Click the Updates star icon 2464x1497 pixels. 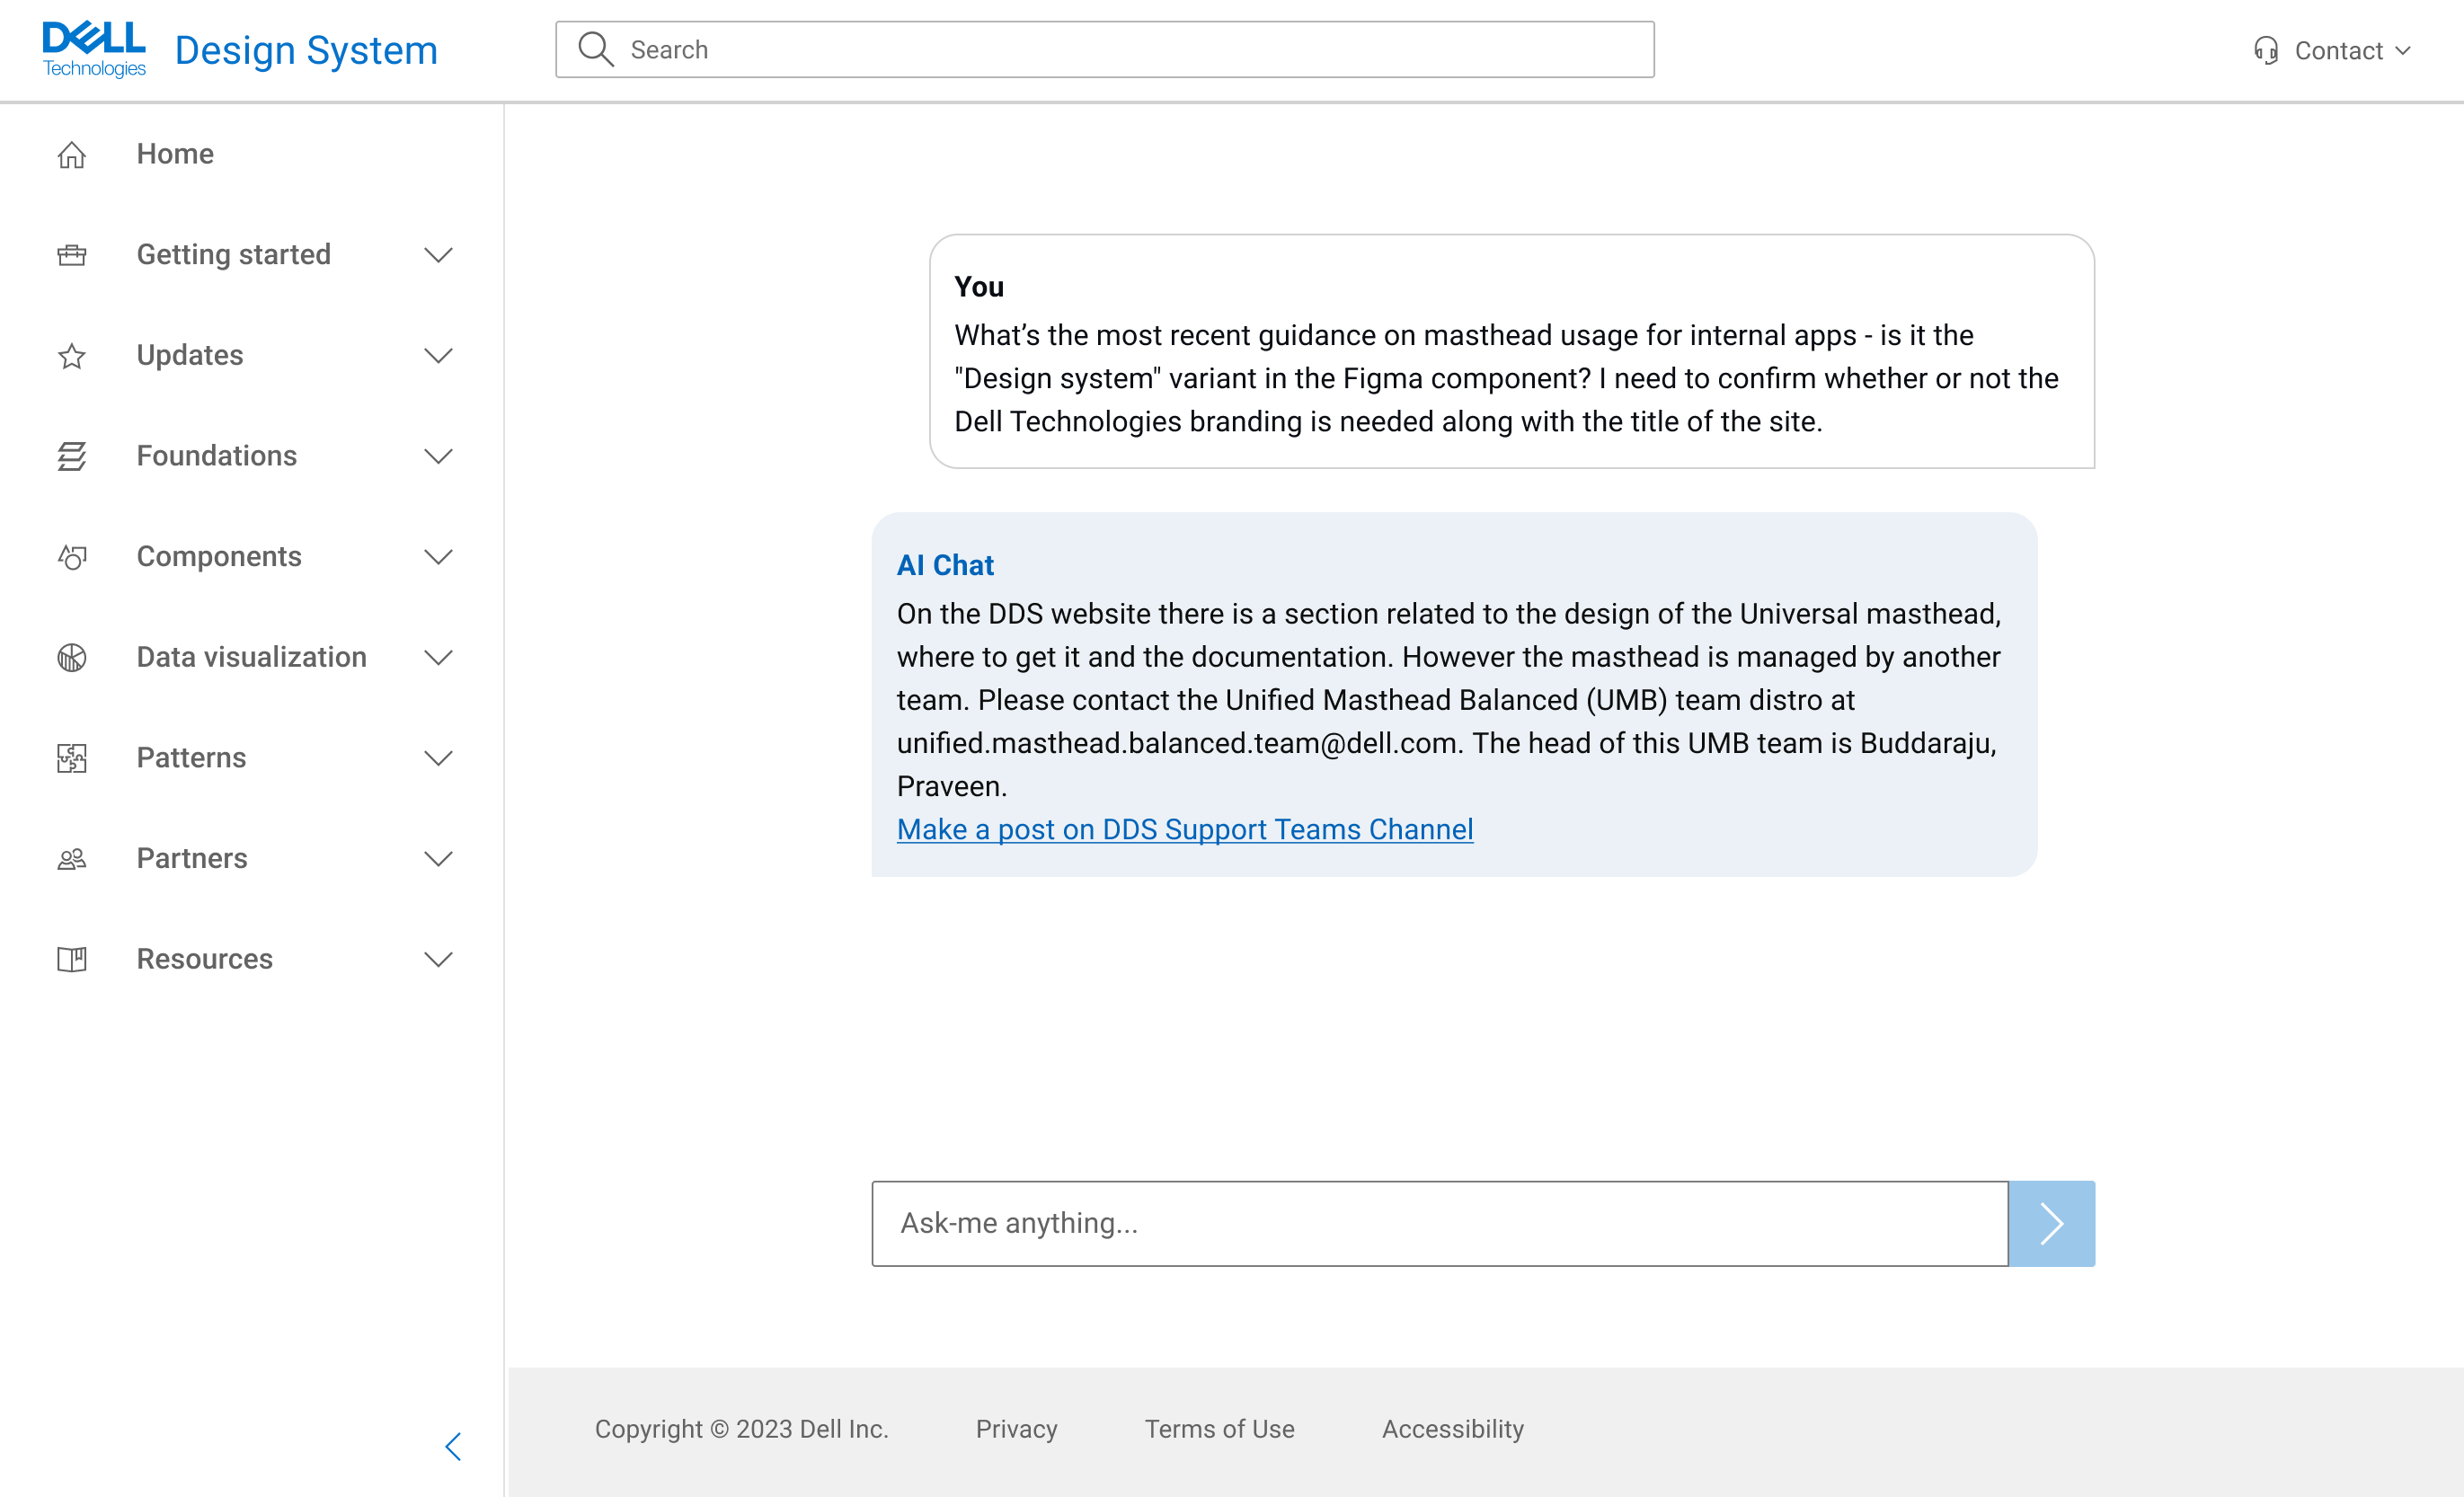(72, 356)
